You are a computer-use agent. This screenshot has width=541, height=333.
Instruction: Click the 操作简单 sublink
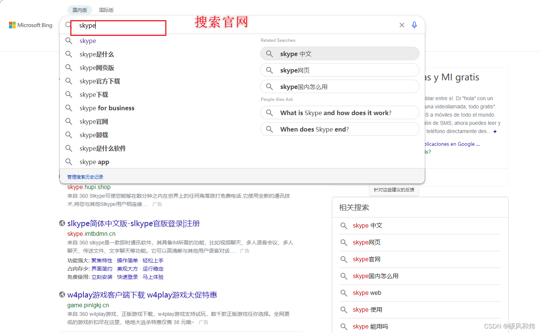point(127,260)
